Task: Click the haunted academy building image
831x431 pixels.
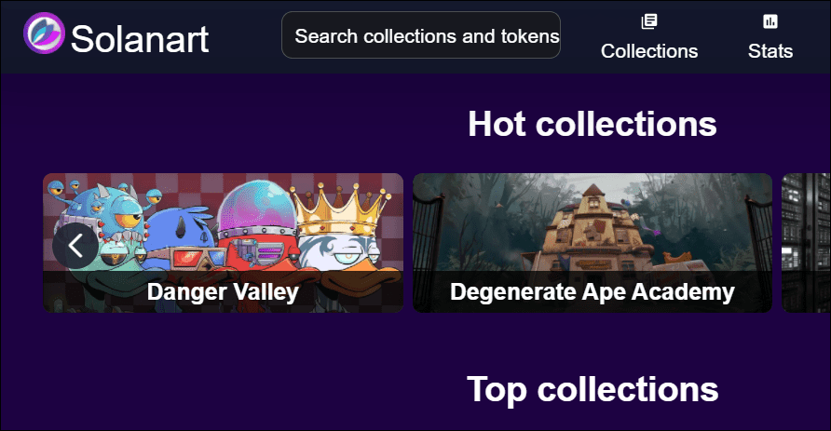Action: point(593,228)
